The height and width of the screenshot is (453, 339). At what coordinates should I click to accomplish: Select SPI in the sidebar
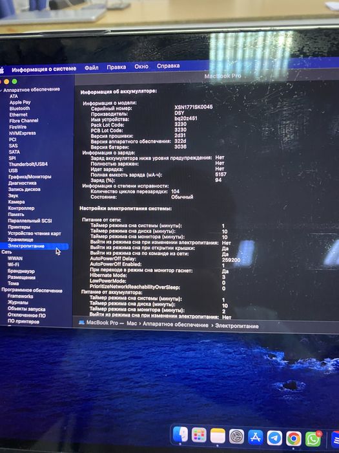(12, 159)
